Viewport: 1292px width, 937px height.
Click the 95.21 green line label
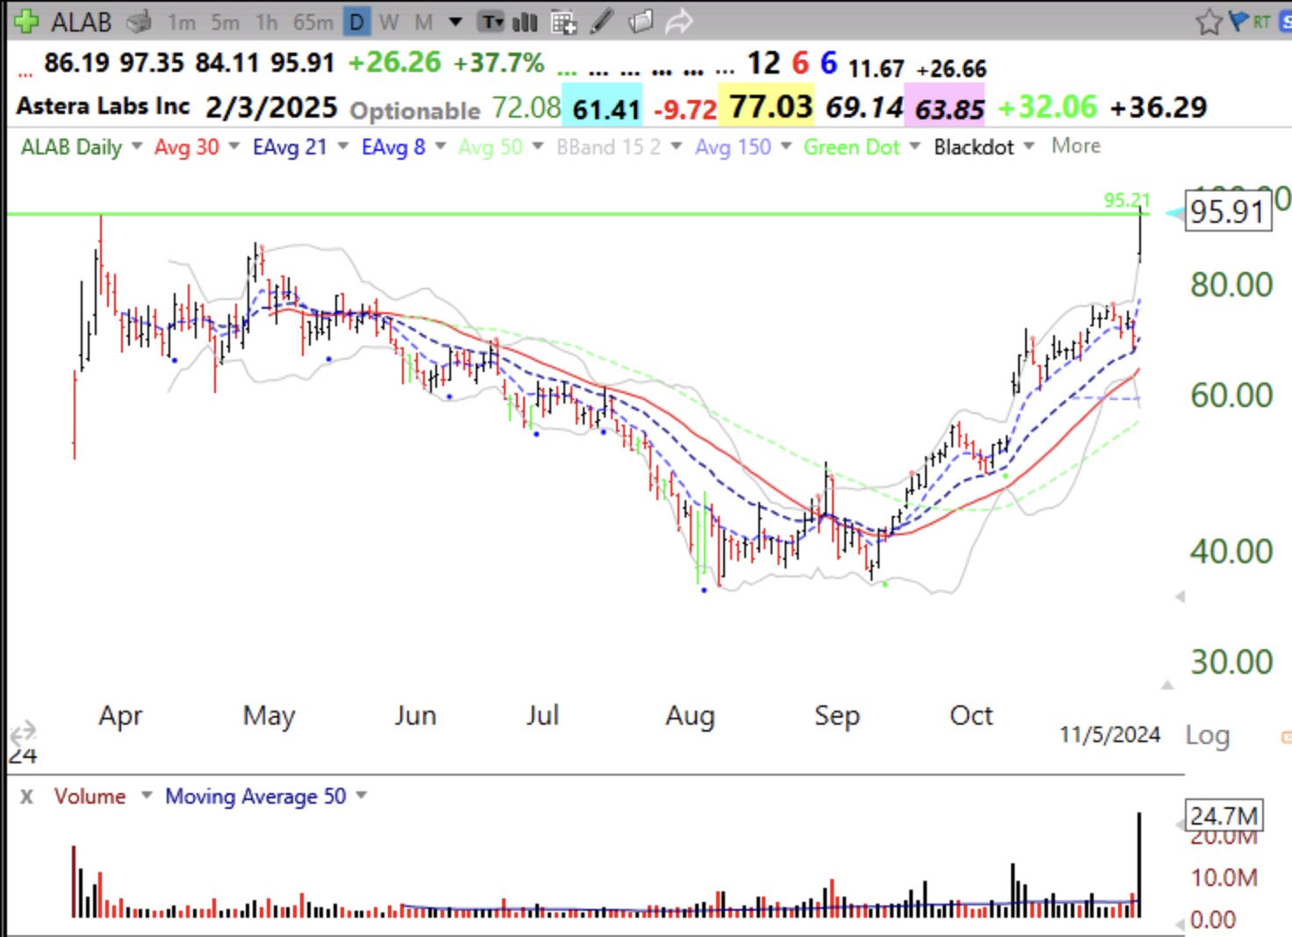click(1127, 200)
